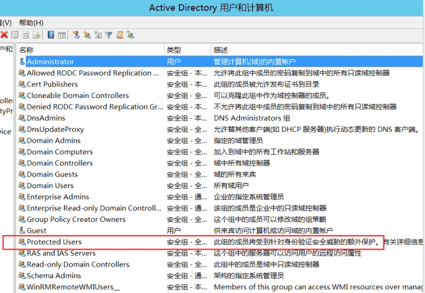Click the Add to group toolbar icon
Image resolution: width=425 pixels, height=293 pixels.
pos(131,35)
